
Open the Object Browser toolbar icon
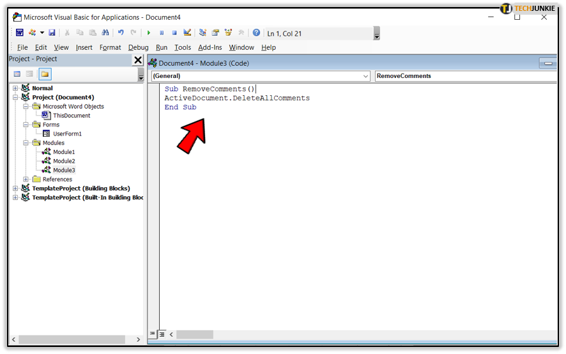point(228,33)
